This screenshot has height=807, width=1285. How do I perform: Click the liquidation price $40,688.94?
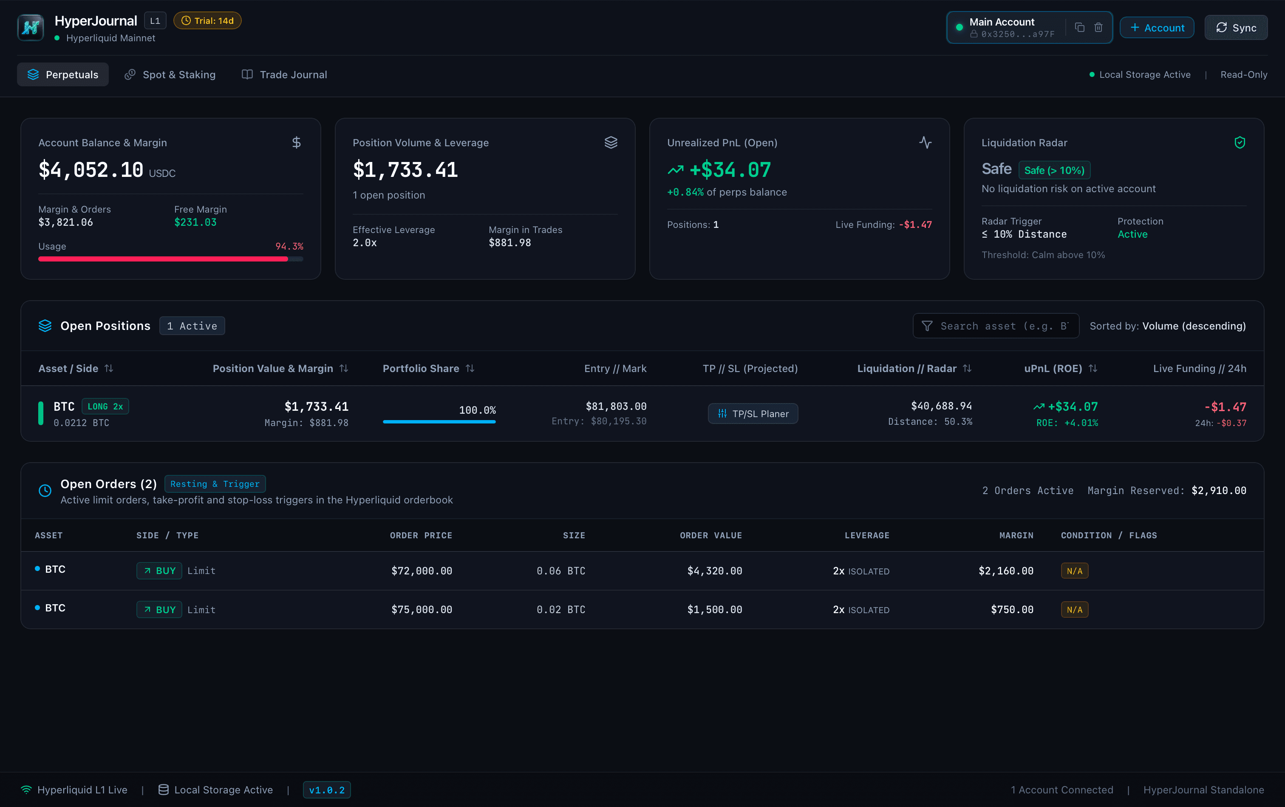pyautogui.click(x=941, y=406)
